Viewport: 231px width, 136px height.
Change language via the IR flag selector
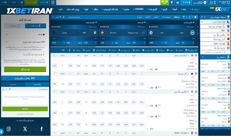click(4, 2)
